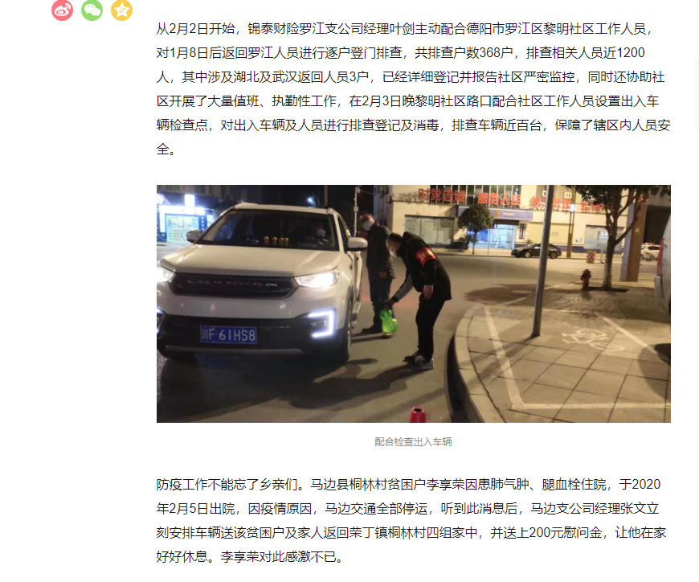Screen dimensions: 699x582
Task: Share the article to Weibo
Action: 63,10
